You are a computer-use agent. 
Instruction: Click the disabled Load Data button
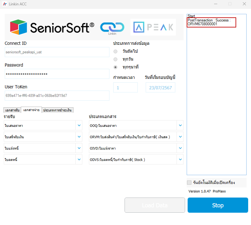155,205
